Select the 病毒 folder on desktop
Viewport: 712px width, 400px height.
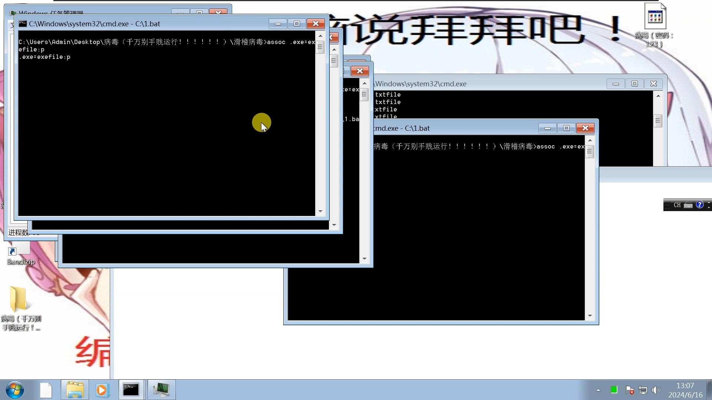[x=21, y=308]
